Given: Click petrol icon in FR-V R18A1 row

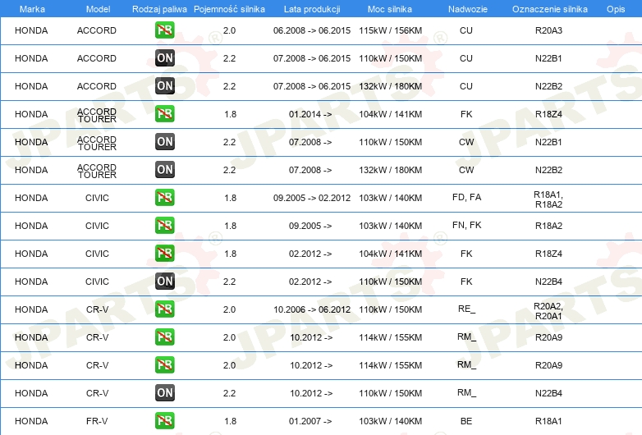Looking at the screenshot, I should click(164, 421).
